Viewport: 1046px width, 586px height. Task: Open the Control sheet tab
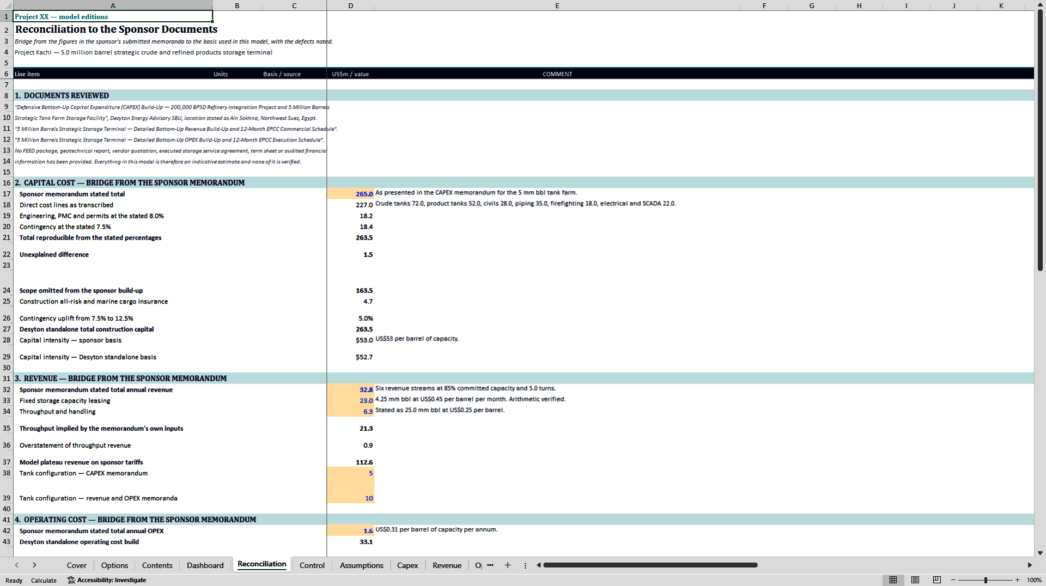click(x=312, y=565)
